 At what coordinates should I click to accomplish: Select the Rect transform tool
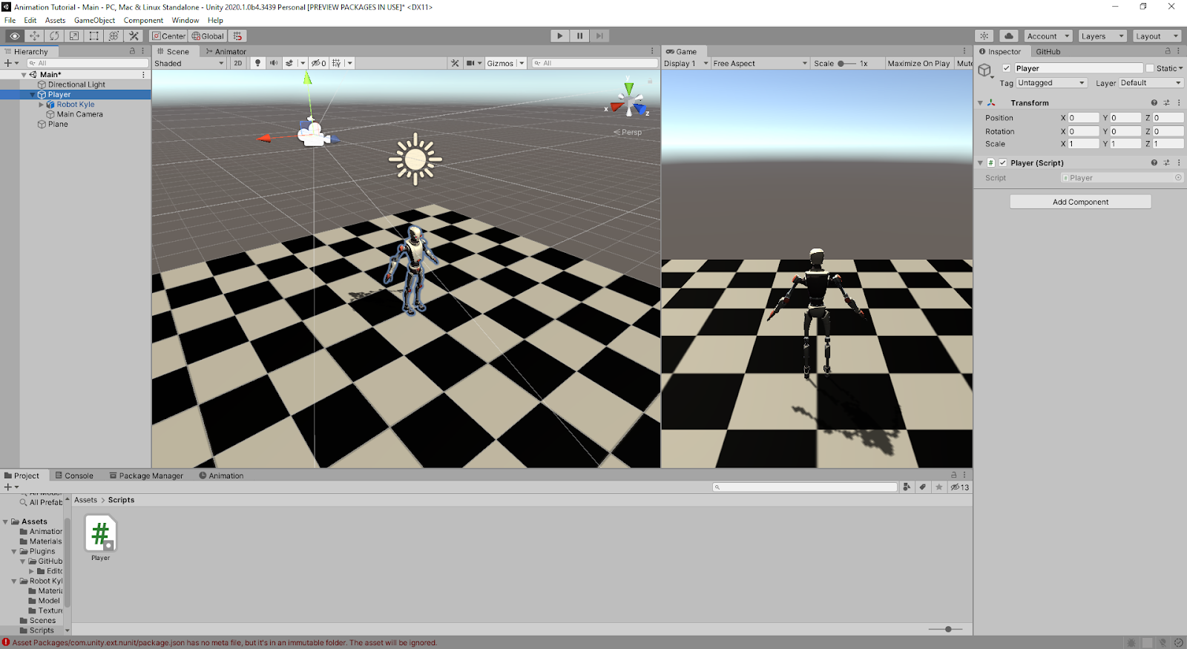(x=93, y=36)
